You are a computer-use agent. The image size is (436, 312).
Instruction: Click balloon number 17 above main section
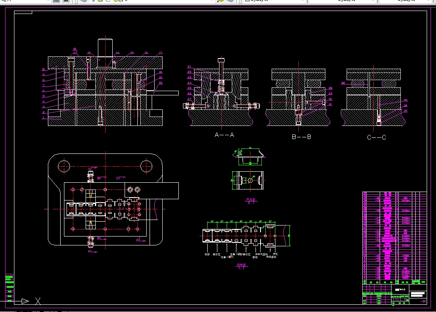(x=161, y=53)
